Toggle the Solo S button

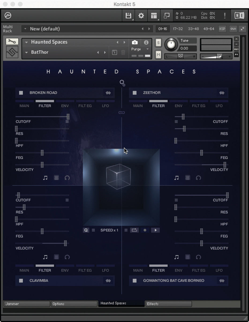pyautogui.click(x=158, y=43)
